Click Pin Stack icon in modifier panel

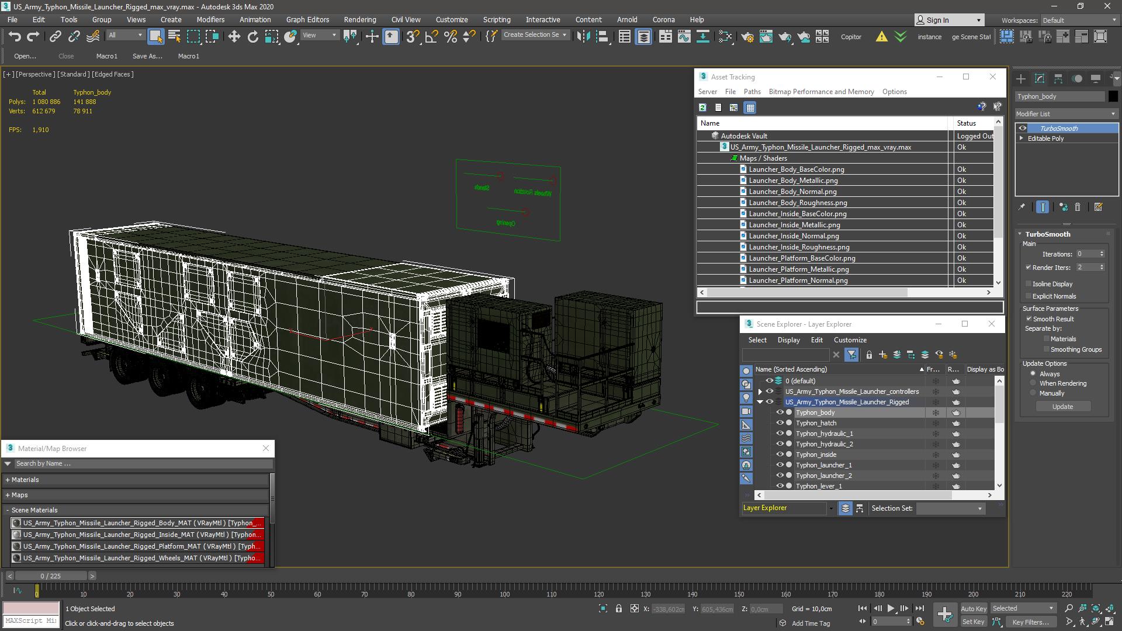coord(1021,207)
